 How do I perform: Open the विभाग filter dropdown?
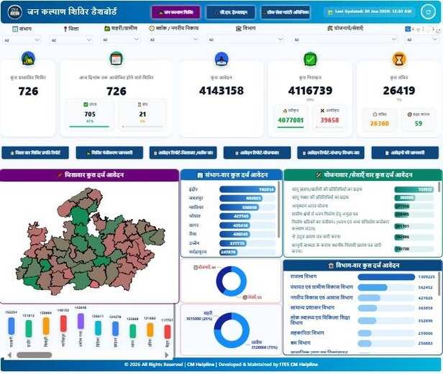tap(245, 39)
